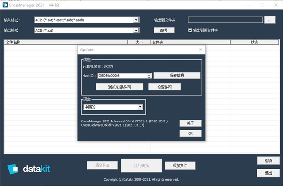
Task: Click the 计算机名称 text line
Action: coord(98,66)
